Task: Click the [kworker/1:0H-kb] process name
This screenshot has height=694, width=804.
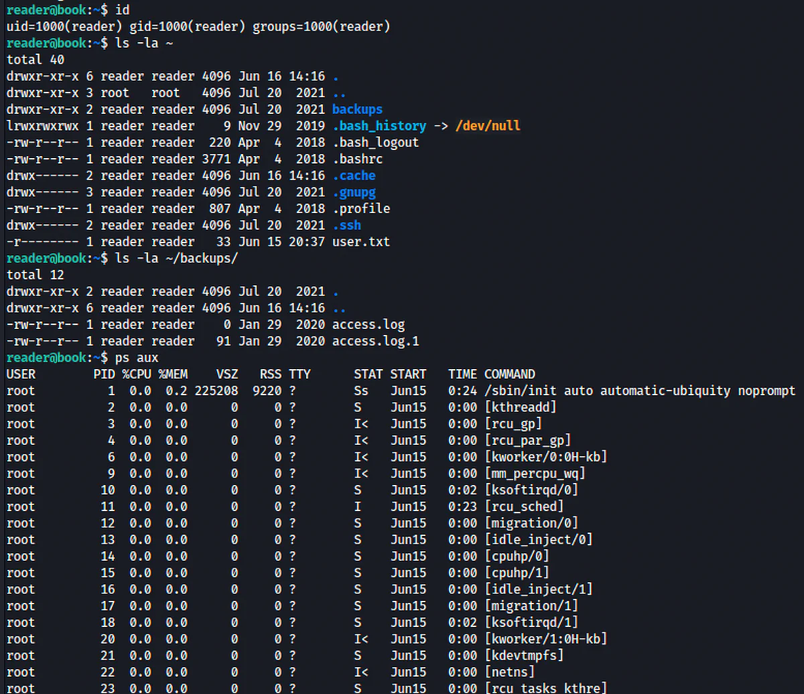Action: pyautogui.click(x=546, y=639)
